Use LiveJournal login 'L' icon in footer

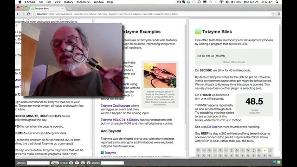point(89,163)
